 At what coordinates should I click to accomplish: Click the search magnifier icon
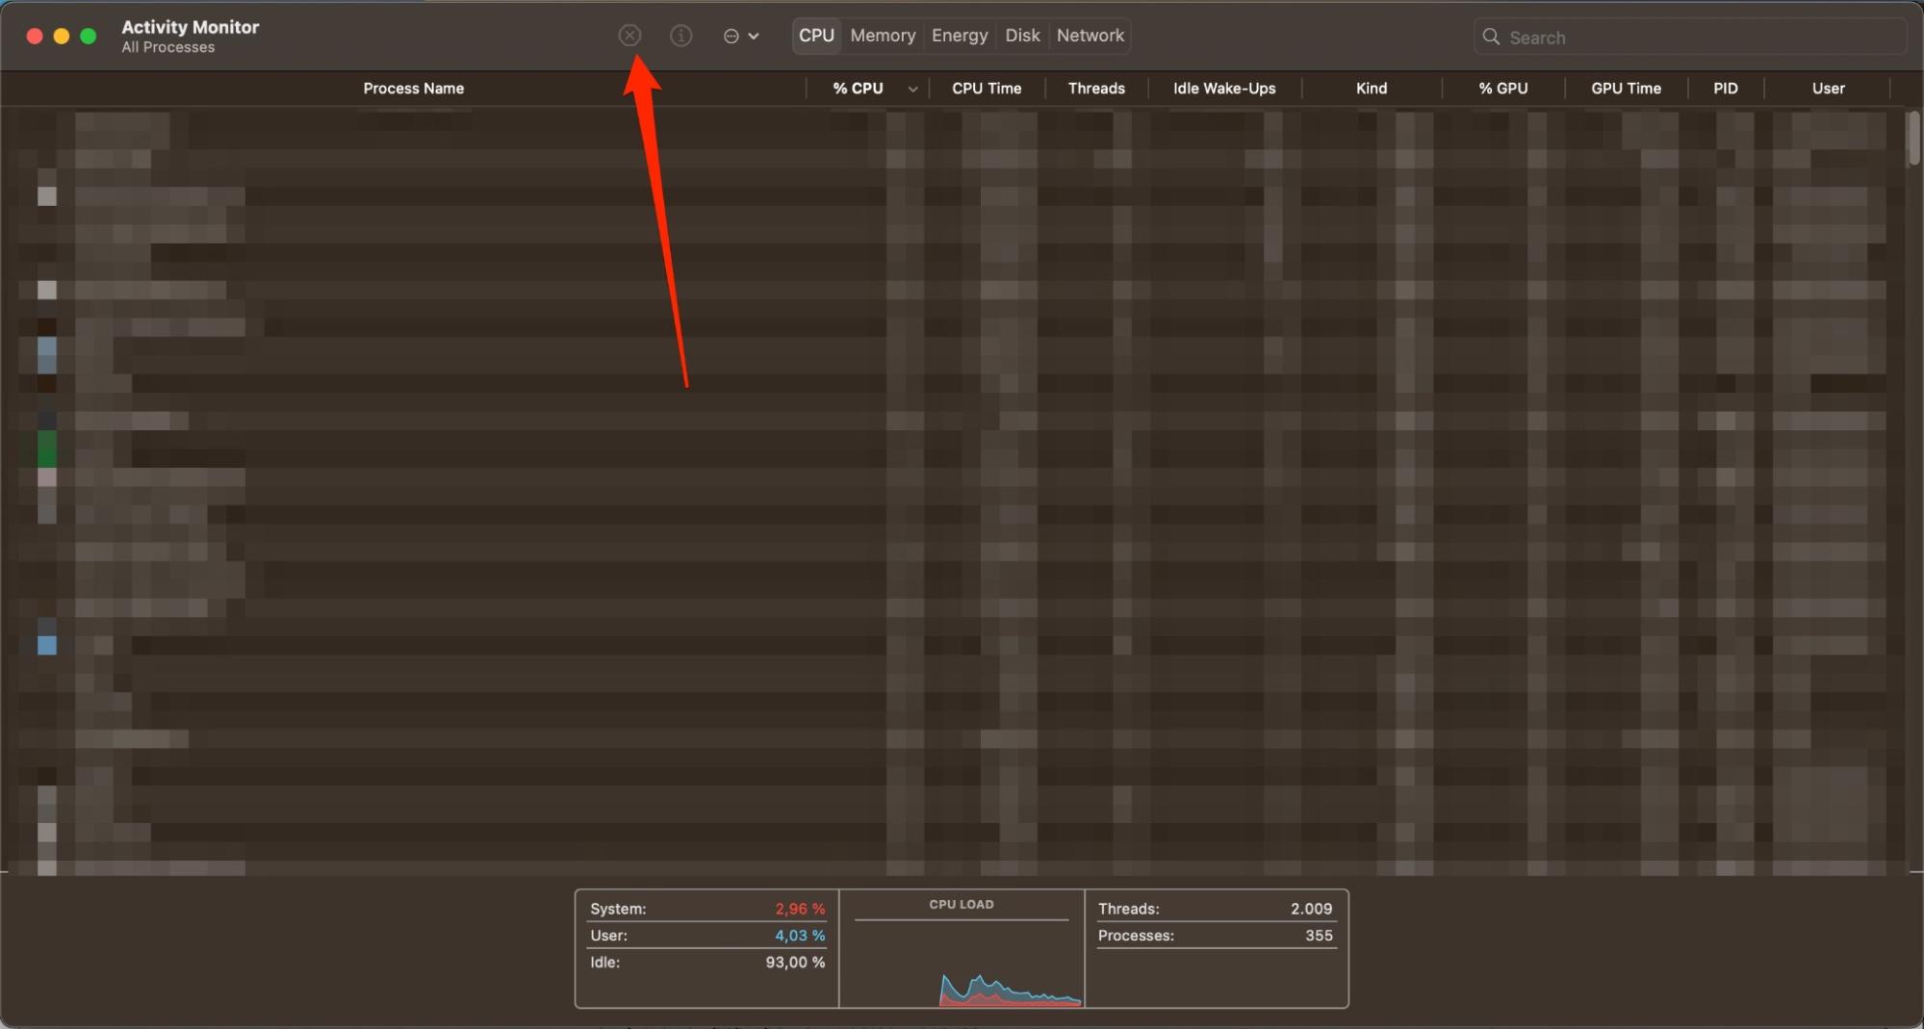click(x=1491, y=37)
